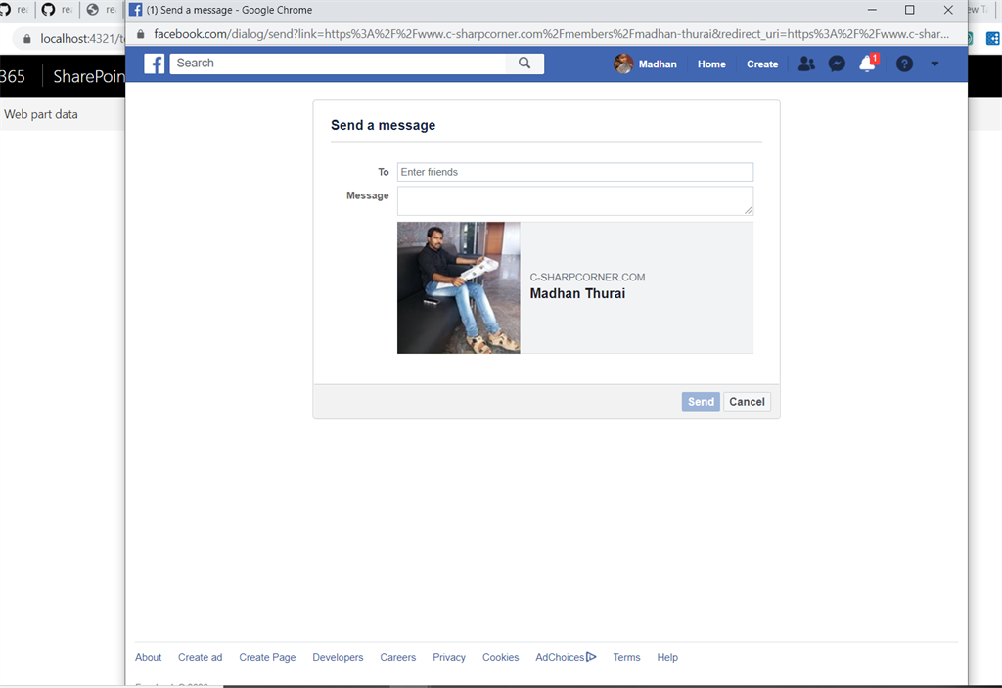
Task: Open the Quick Help question icon
Action: click(x=904, y=64)
